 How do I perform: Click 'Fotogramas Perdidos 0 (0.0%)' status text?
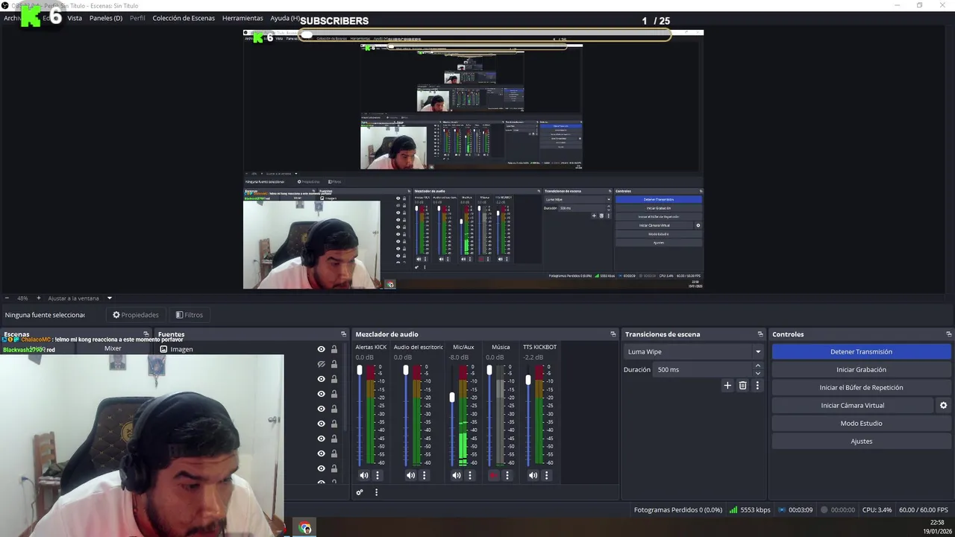[x=678, y=510]
